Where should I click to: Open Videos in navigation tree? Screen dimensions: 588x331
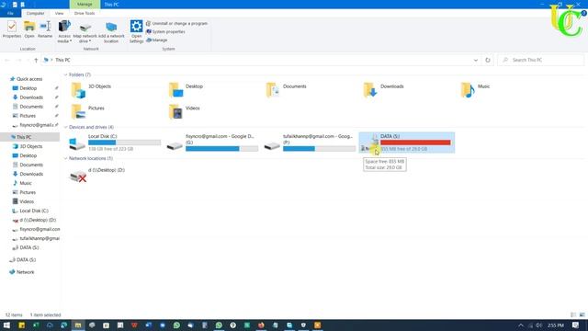[x=27, y=201]
